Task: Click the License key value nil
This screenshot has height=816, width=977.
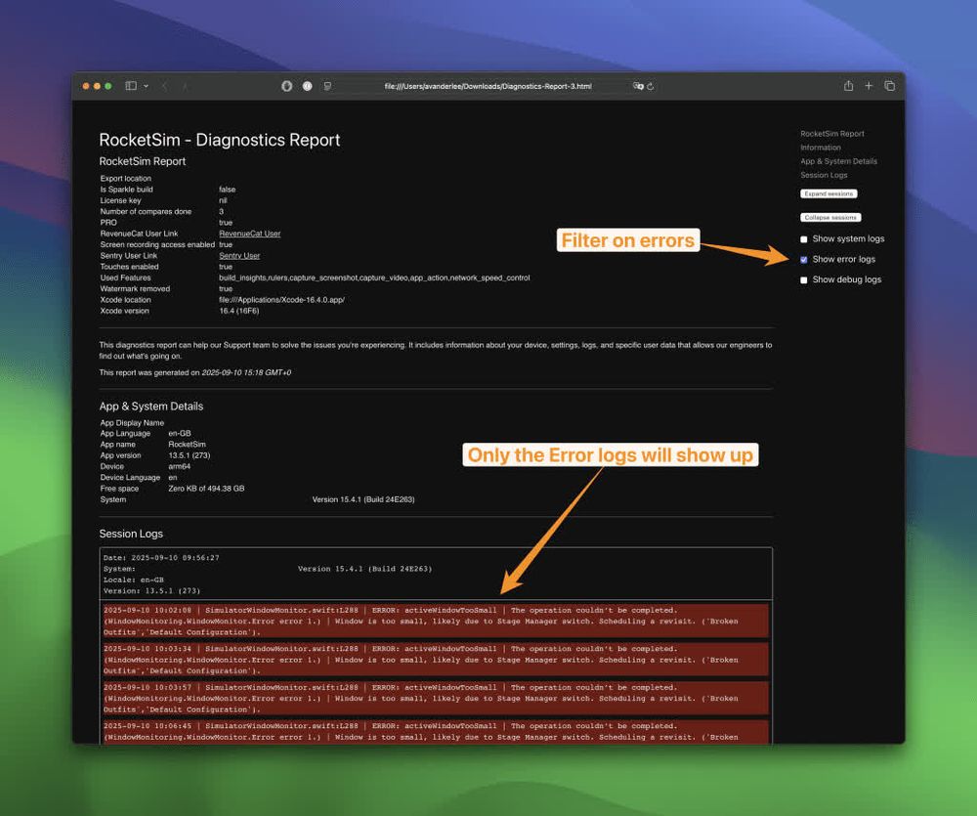Action: tap(223, 200)
